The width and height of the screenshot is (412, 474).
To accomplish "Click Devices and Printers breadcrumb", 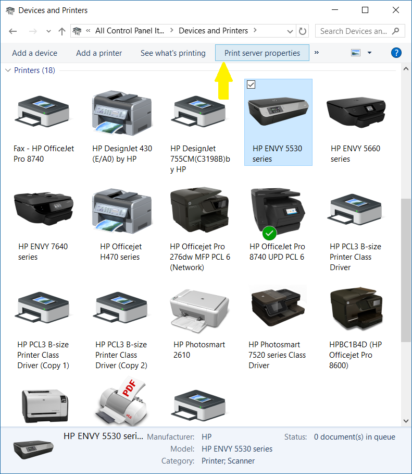I will pos(213,31).
